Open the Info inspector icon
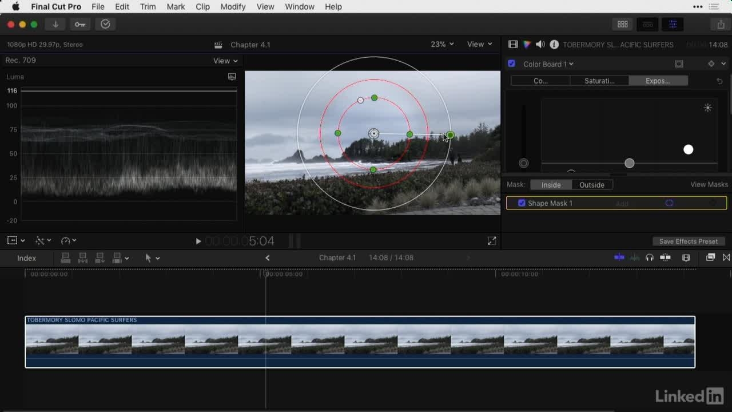732x412 pixels. click(x=554, y=45)
